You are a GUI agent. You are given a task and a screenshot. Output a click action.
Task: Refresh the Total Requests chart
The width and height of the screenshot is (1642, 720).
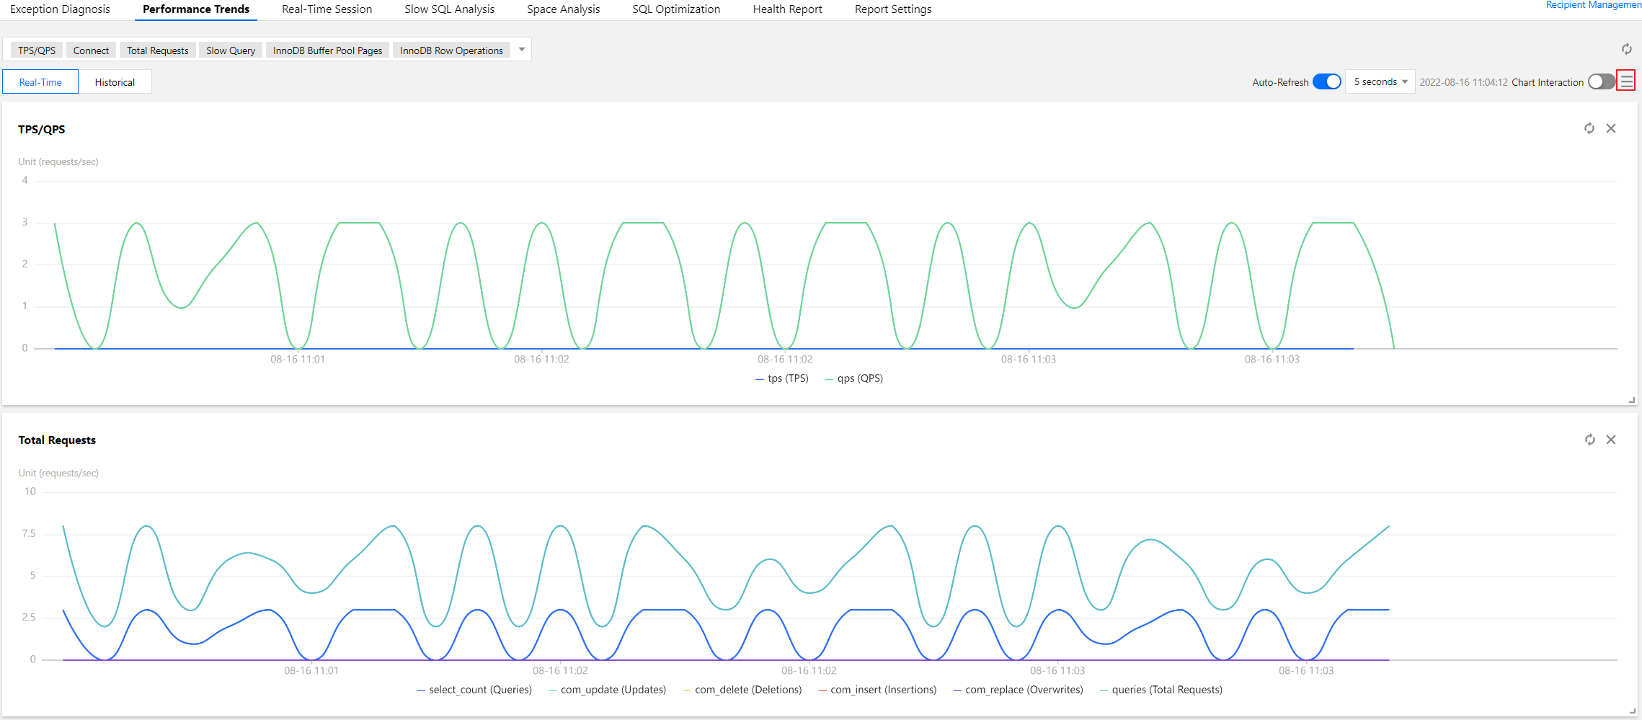coord(1590,439)
